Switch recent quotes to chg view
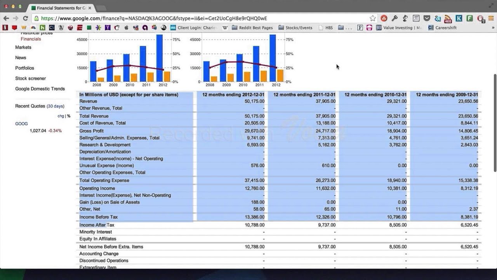Screen dimensions: 497x280 click(61, 116)
